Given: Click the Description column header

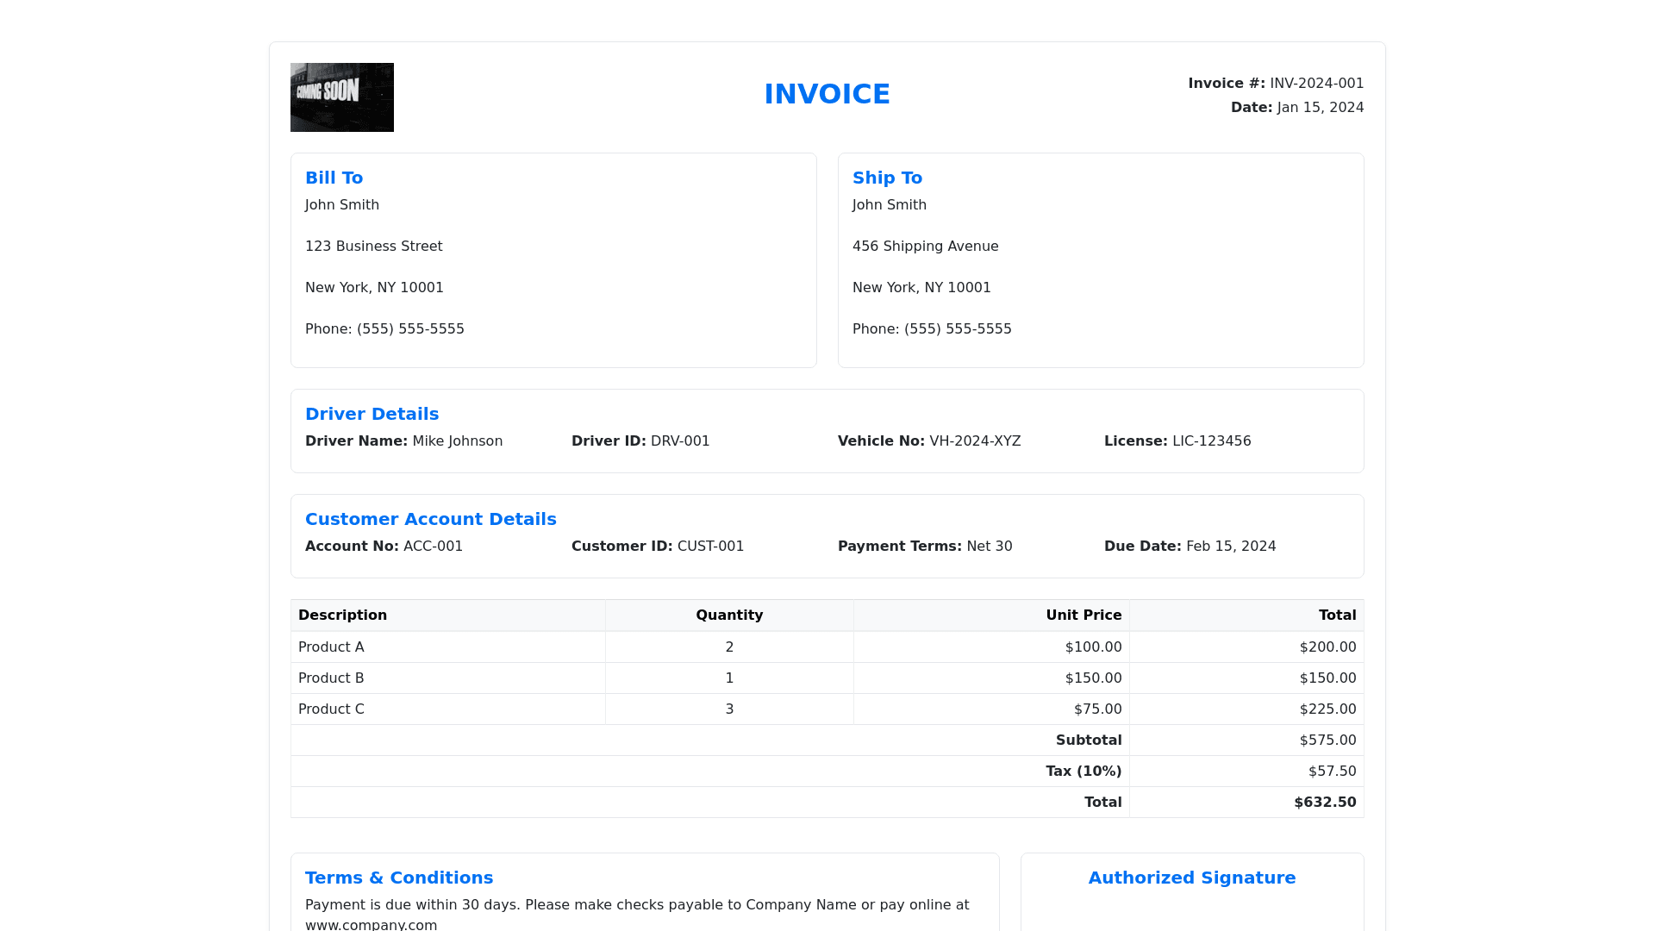Looking at the screenshot, I should point(342,615).
